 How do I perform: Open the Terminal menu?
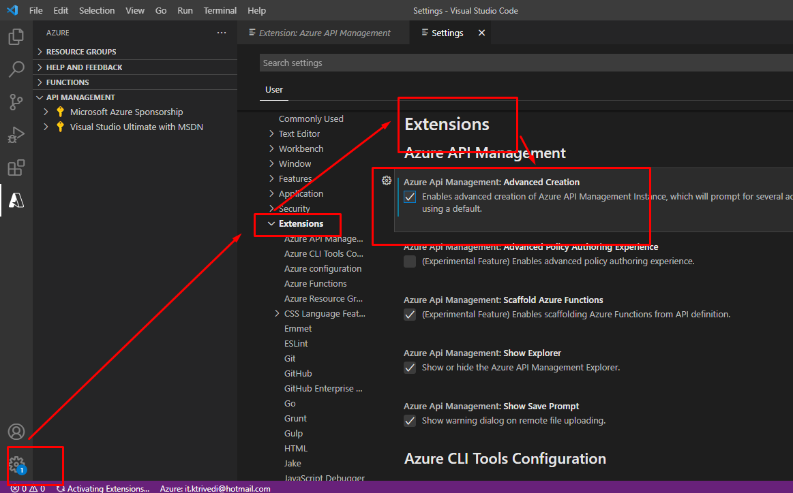[220, 11]
